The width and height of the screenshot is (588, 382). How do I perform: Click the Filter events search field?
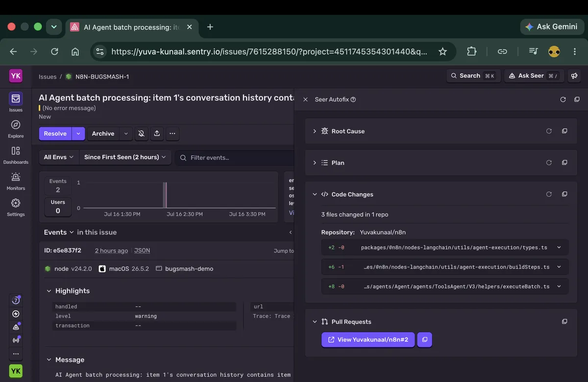235,157
